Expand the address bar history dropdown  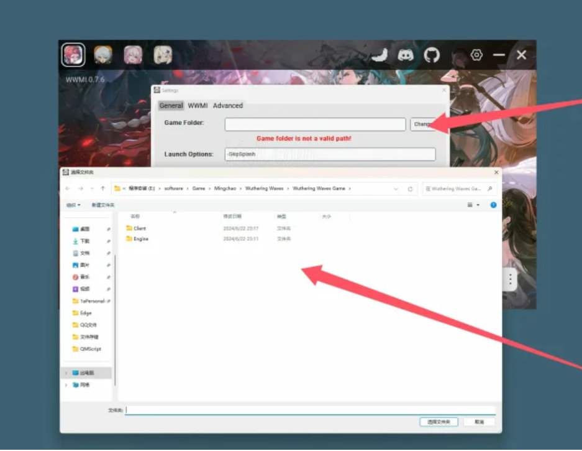point(396,188)
